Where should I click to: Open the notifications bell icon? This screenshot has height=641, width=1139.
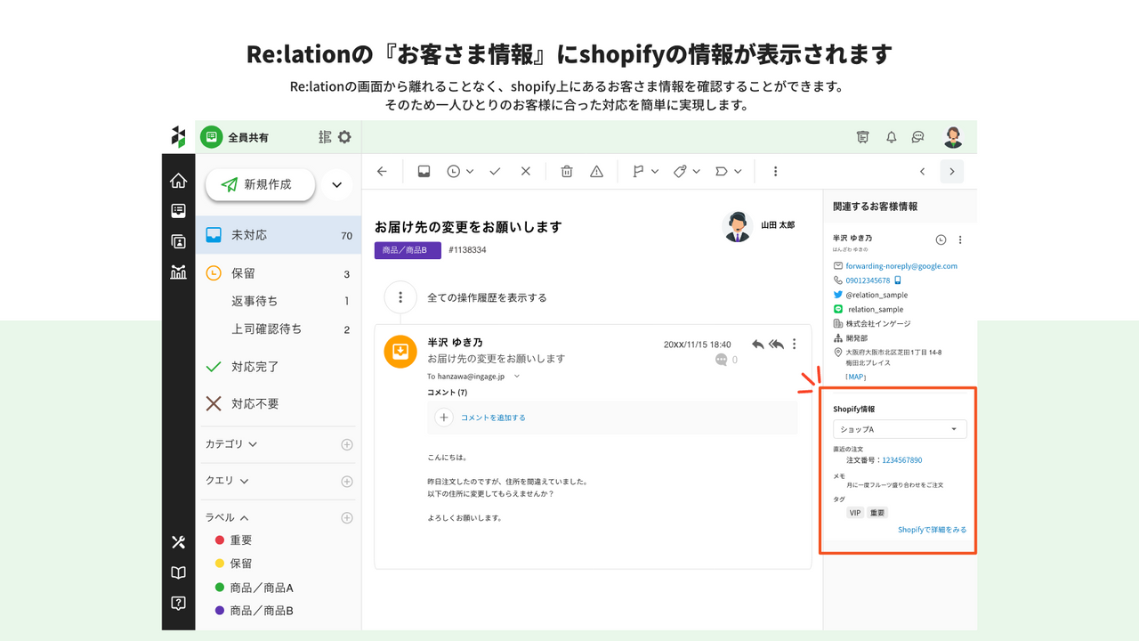[891, 137]
